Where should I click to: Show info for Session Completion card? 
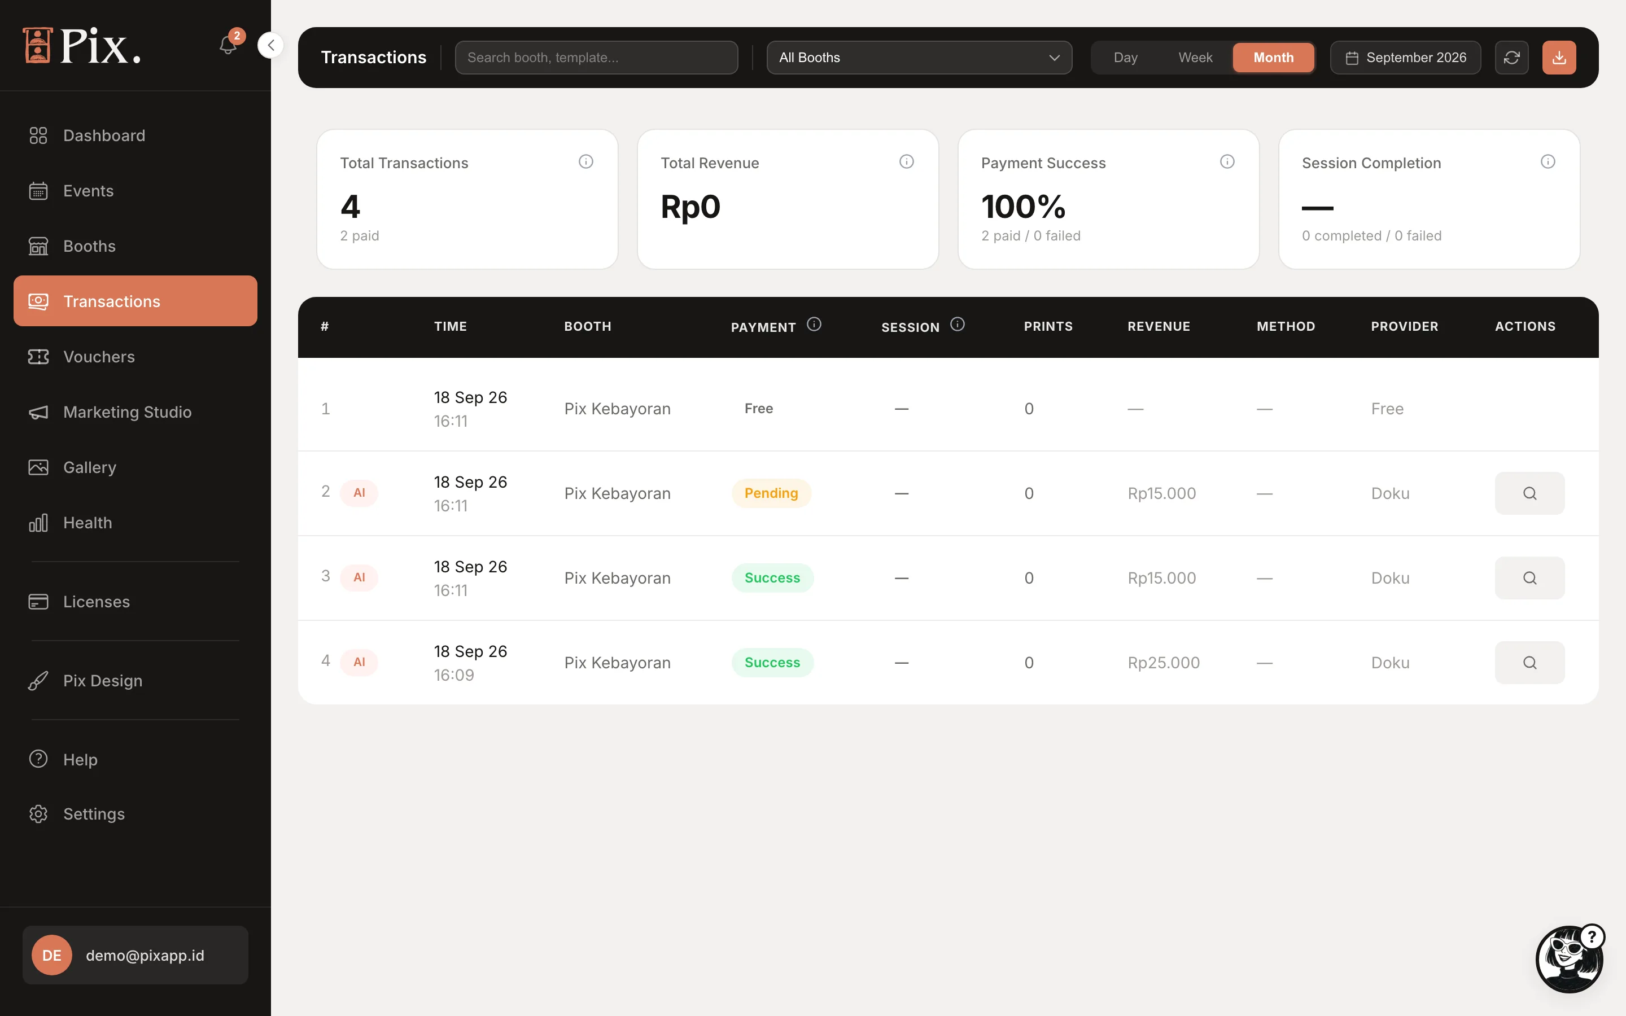click(1548, 161)
